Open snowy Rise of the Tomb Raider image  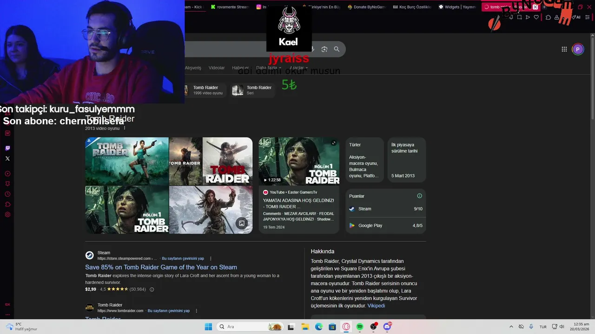[x=211, y=210]
